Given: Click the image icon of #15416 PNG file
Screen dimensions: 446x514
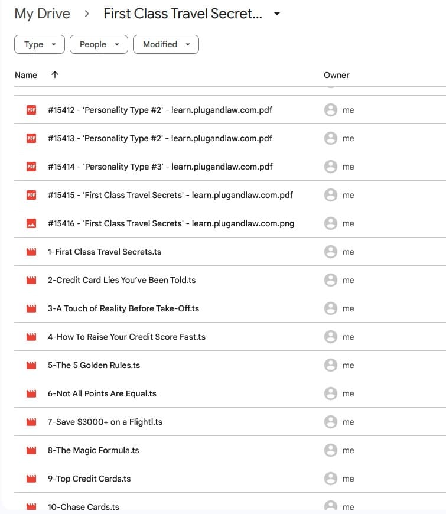Looking at the screenshot, I should point(31,223).
